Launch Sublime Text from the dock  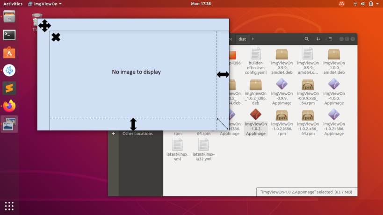[x=9, y=88]
